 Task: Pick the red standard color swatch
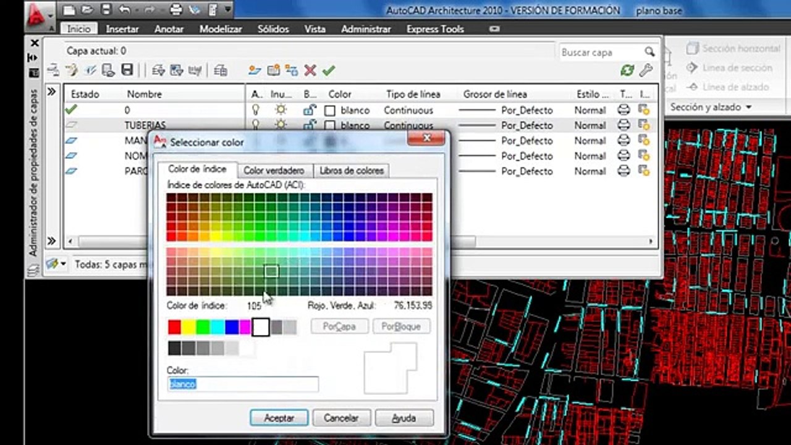pyautogui.click(x=175, y=327)
